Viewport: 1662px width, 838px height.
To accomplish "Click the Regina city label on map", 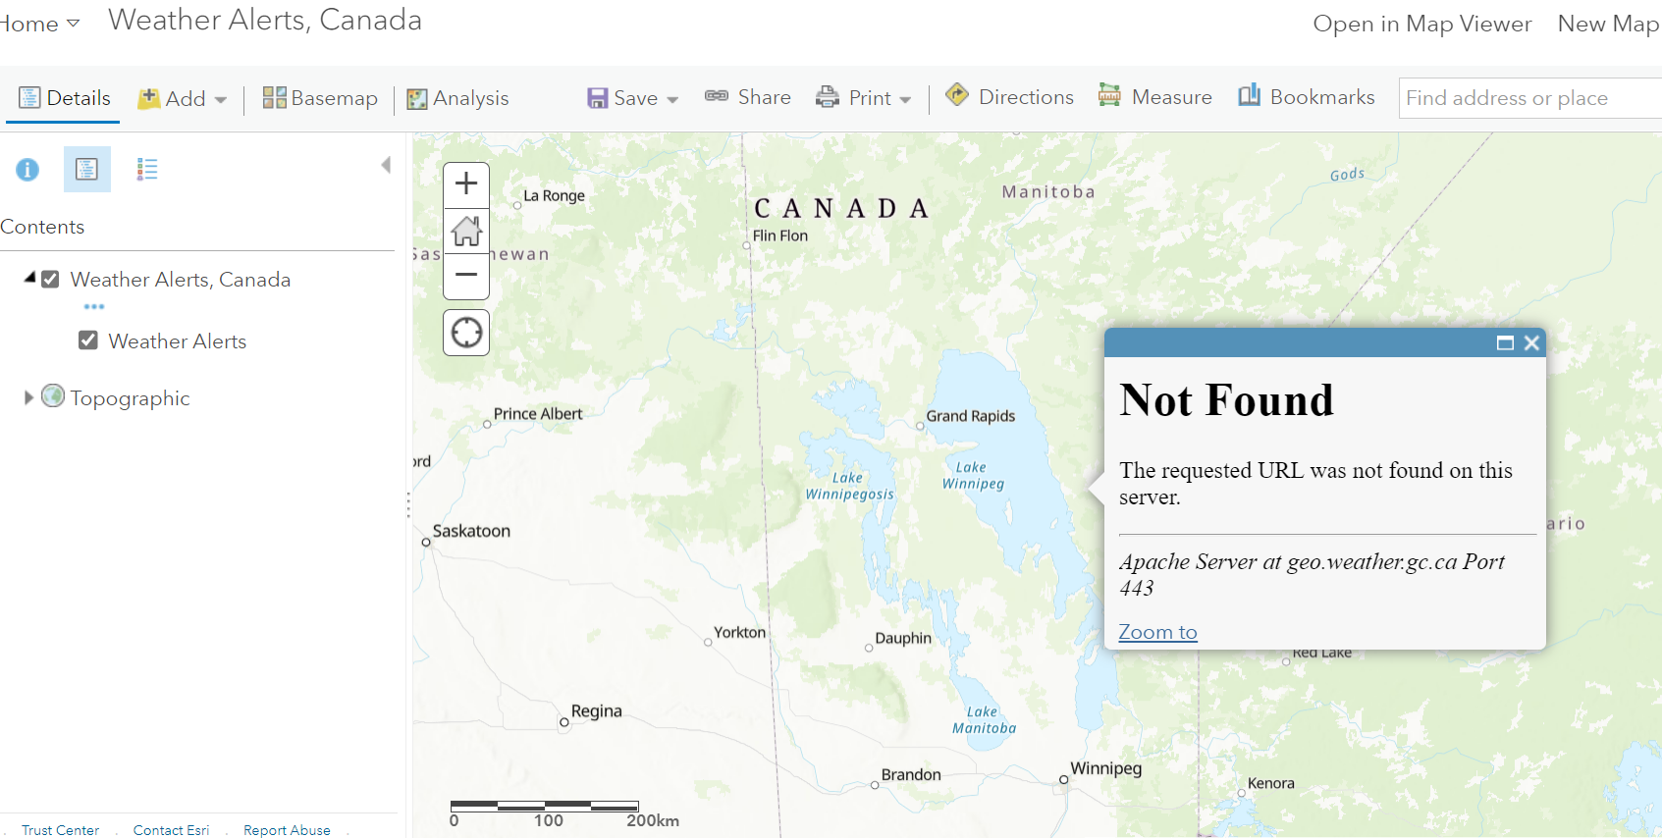I will point(597,711).
